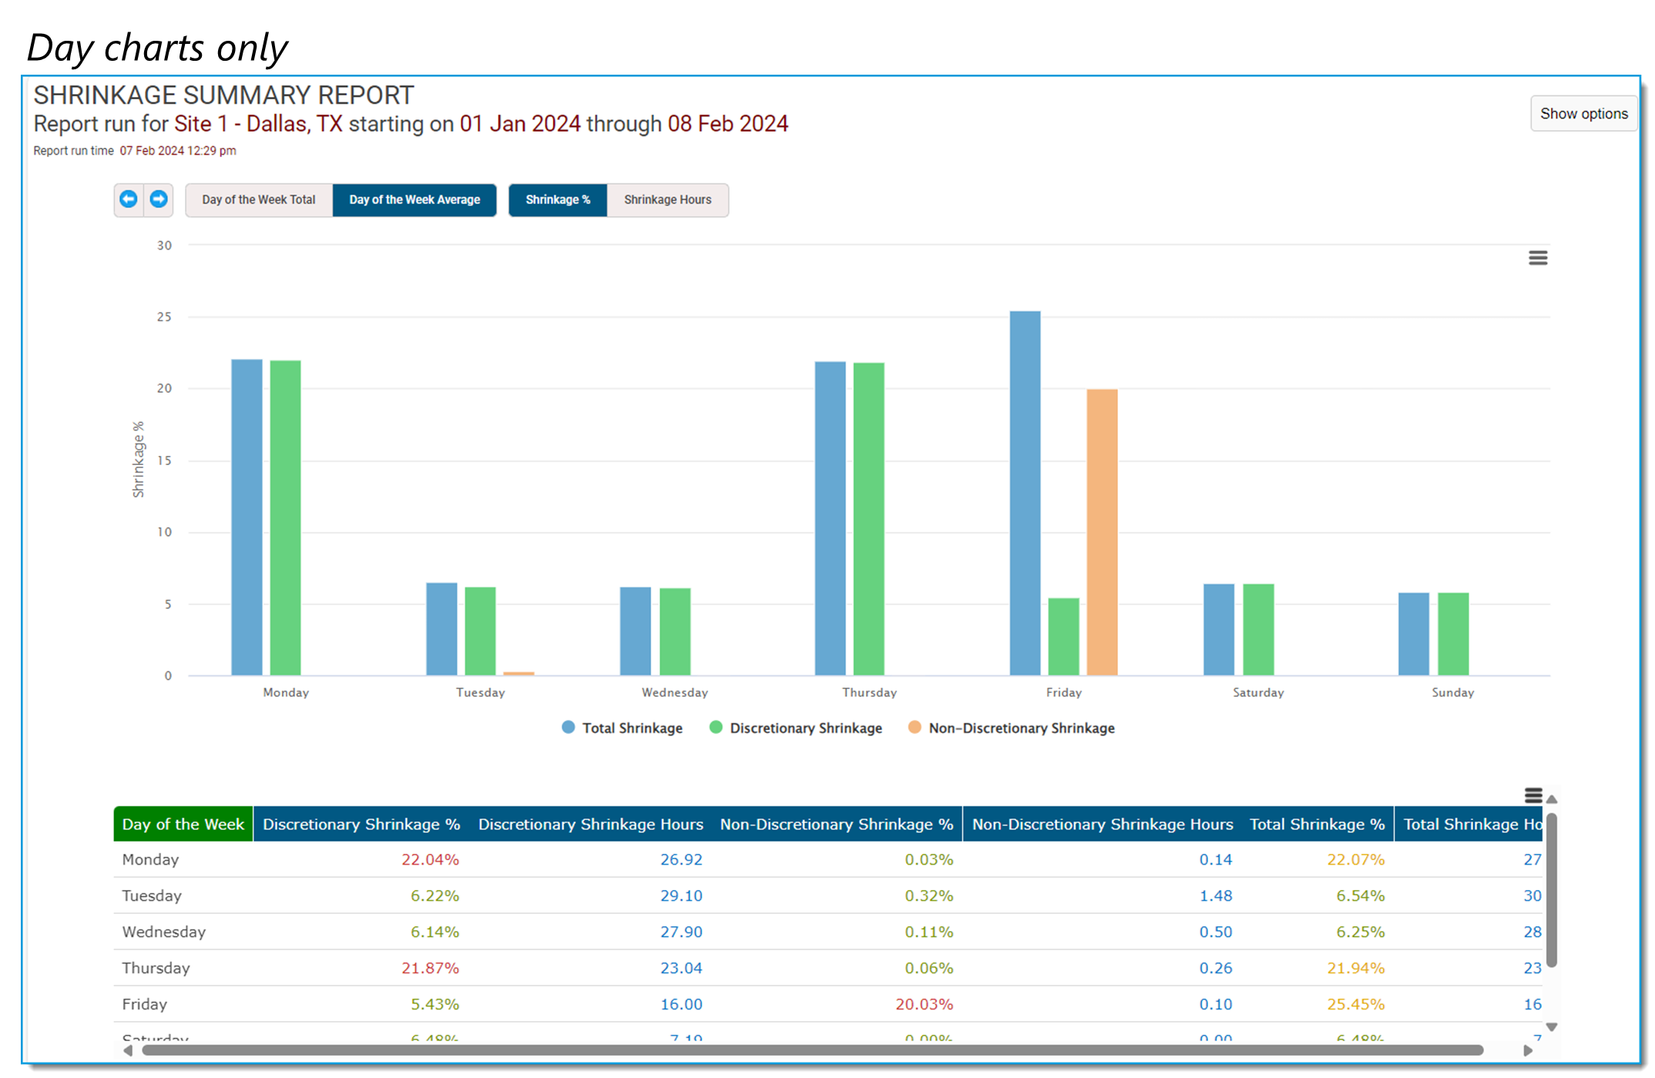The image size is (1655, 1078).
Task: Click the Site 1 - Dallas, TX text
Action: coord(258,124)
